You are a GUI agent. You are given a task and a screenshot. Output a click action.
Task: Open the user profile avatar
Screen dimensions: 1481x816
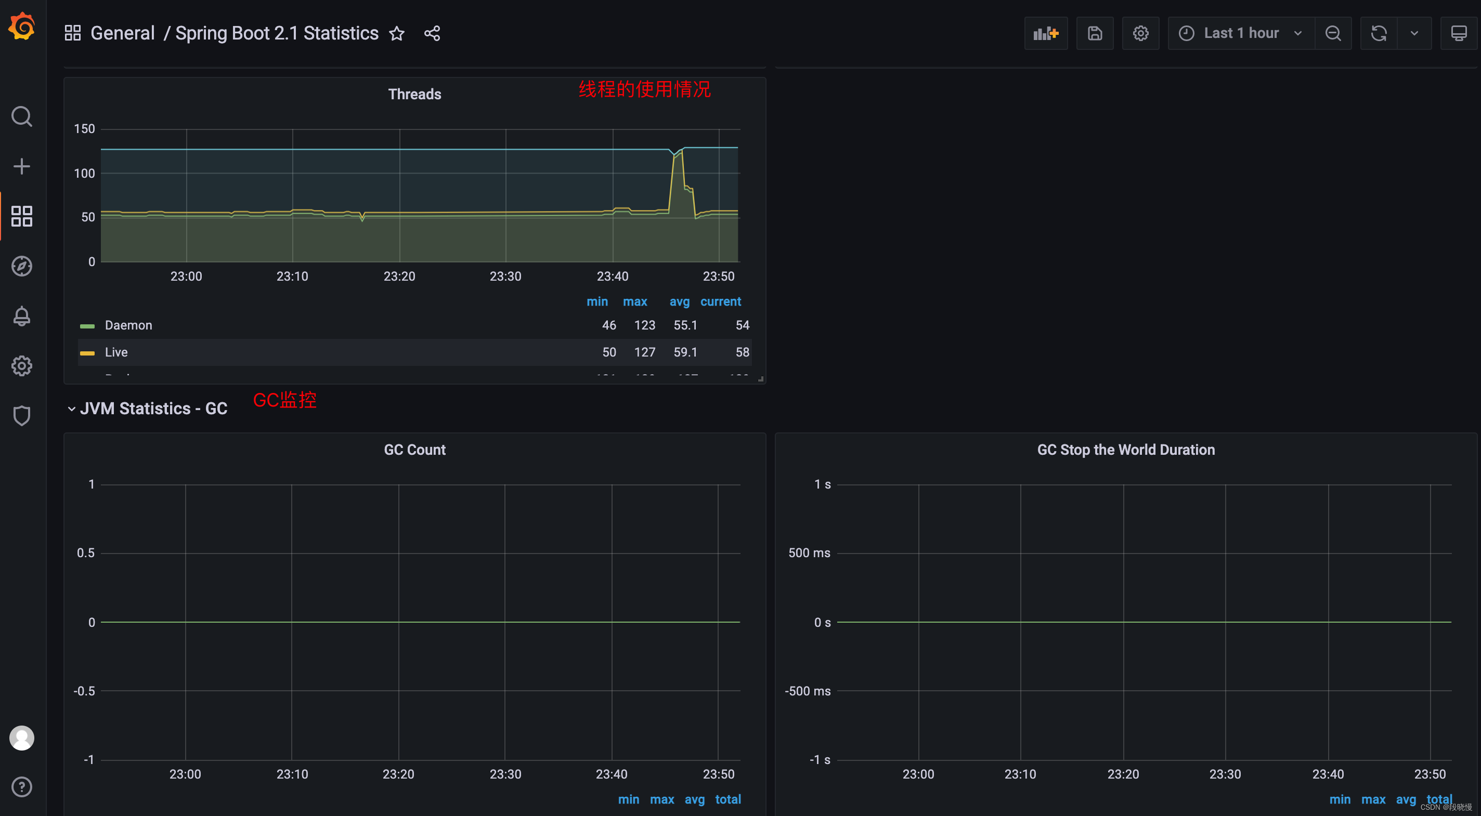click(22, 738)
